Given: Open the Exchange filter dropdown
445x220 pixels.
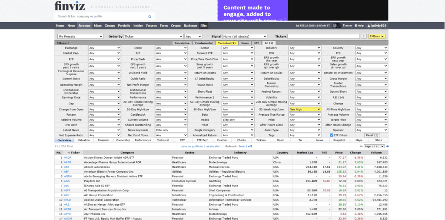Looking at the screenshot, I should click(104, 48).
